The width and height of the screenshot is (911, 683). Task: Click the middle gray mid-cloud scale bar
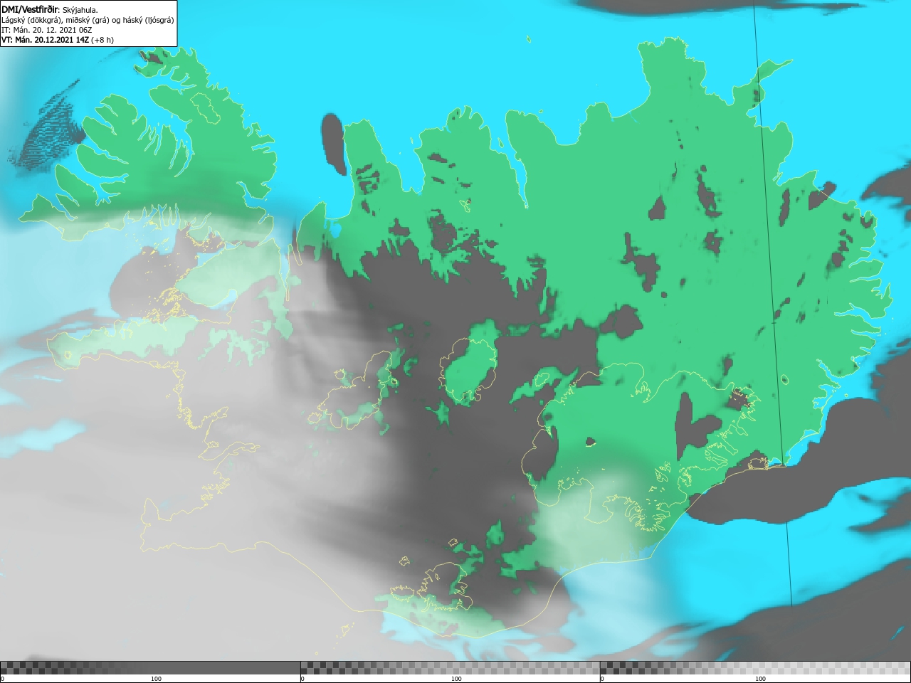click(x=450, y=668)
